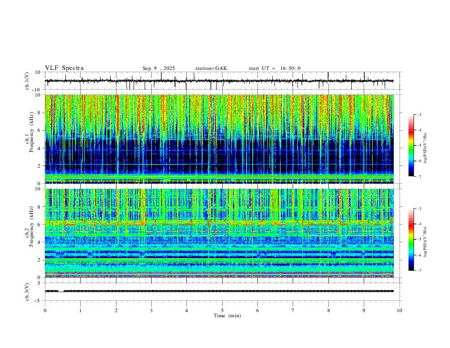Viewport: 450px width, 348px height.
Task: Click the 4 kHz tick label on ch.2 spectrogram
Action: (39, 242)
